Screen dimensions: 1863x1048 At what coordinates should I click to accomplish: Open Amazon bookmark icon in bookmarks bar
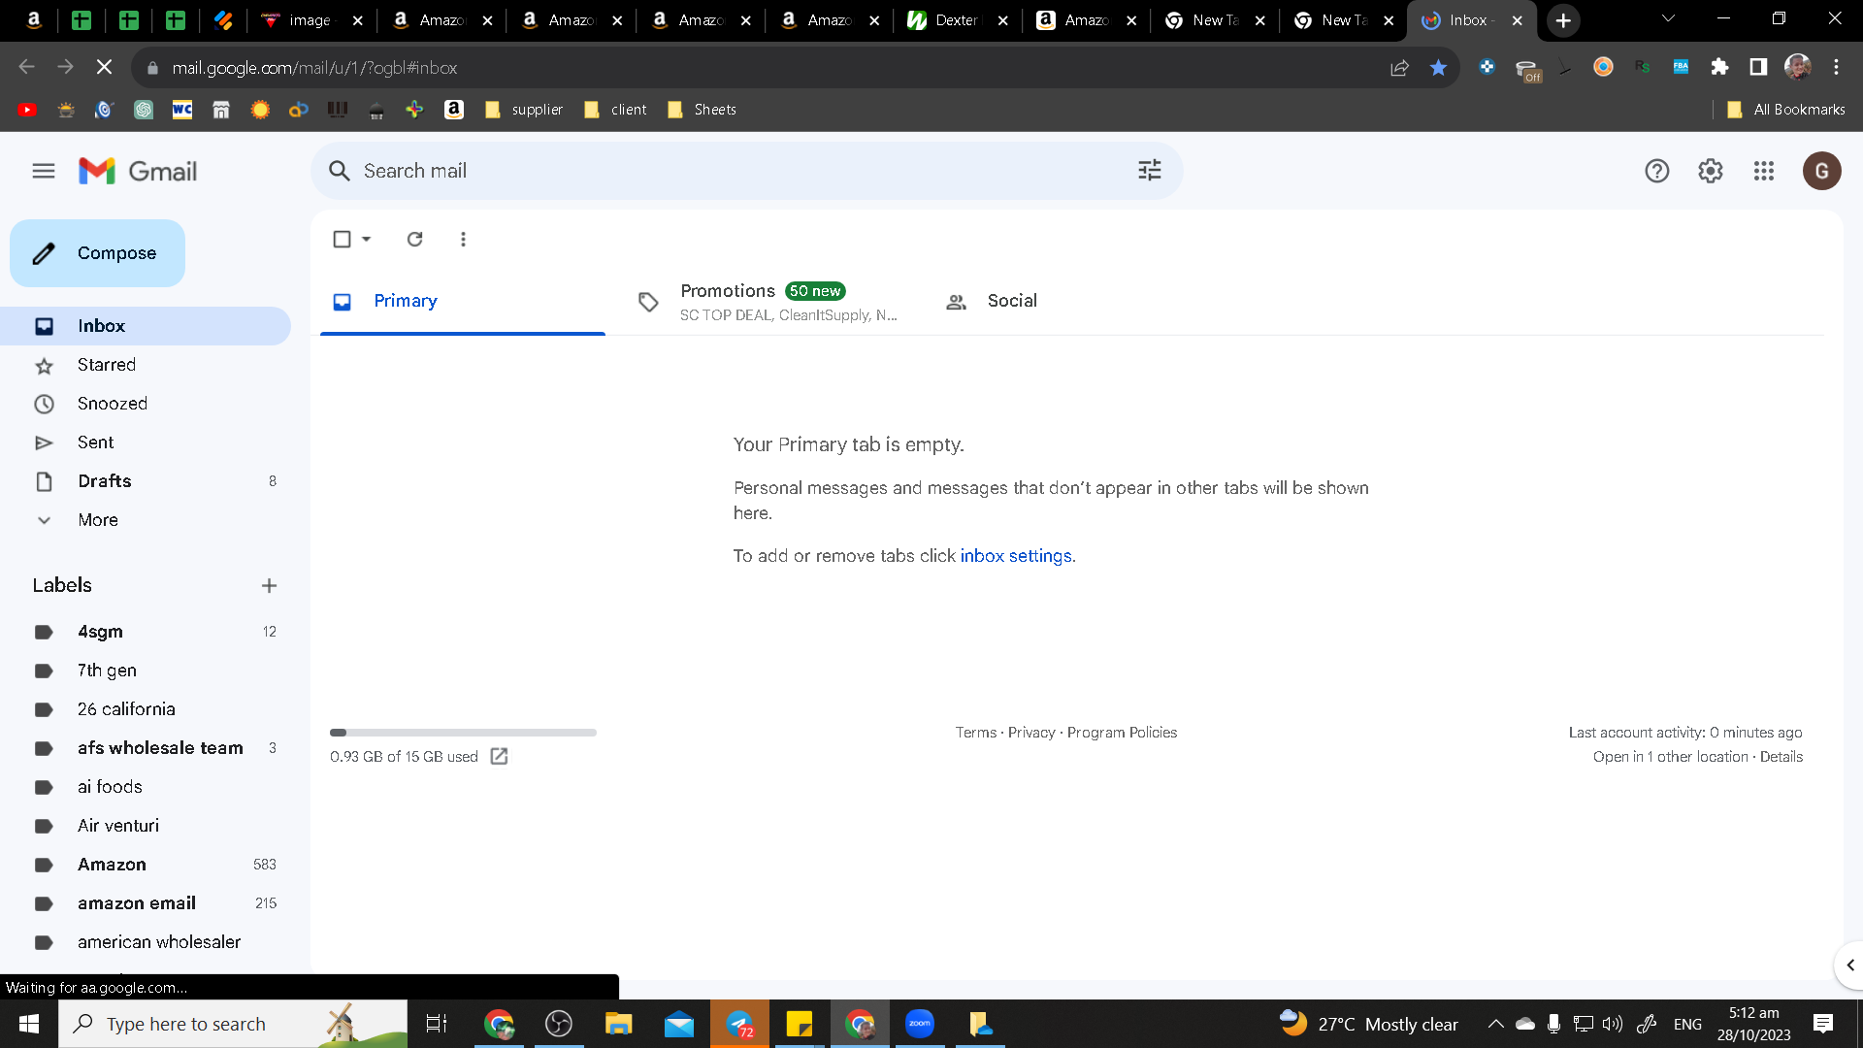pyautogui.click(x=453, y=110)
